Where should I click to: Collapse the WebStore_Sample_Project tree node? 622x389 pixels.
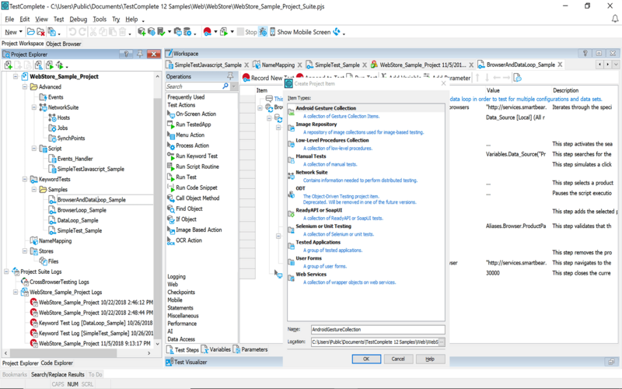(x=16, y=76)
